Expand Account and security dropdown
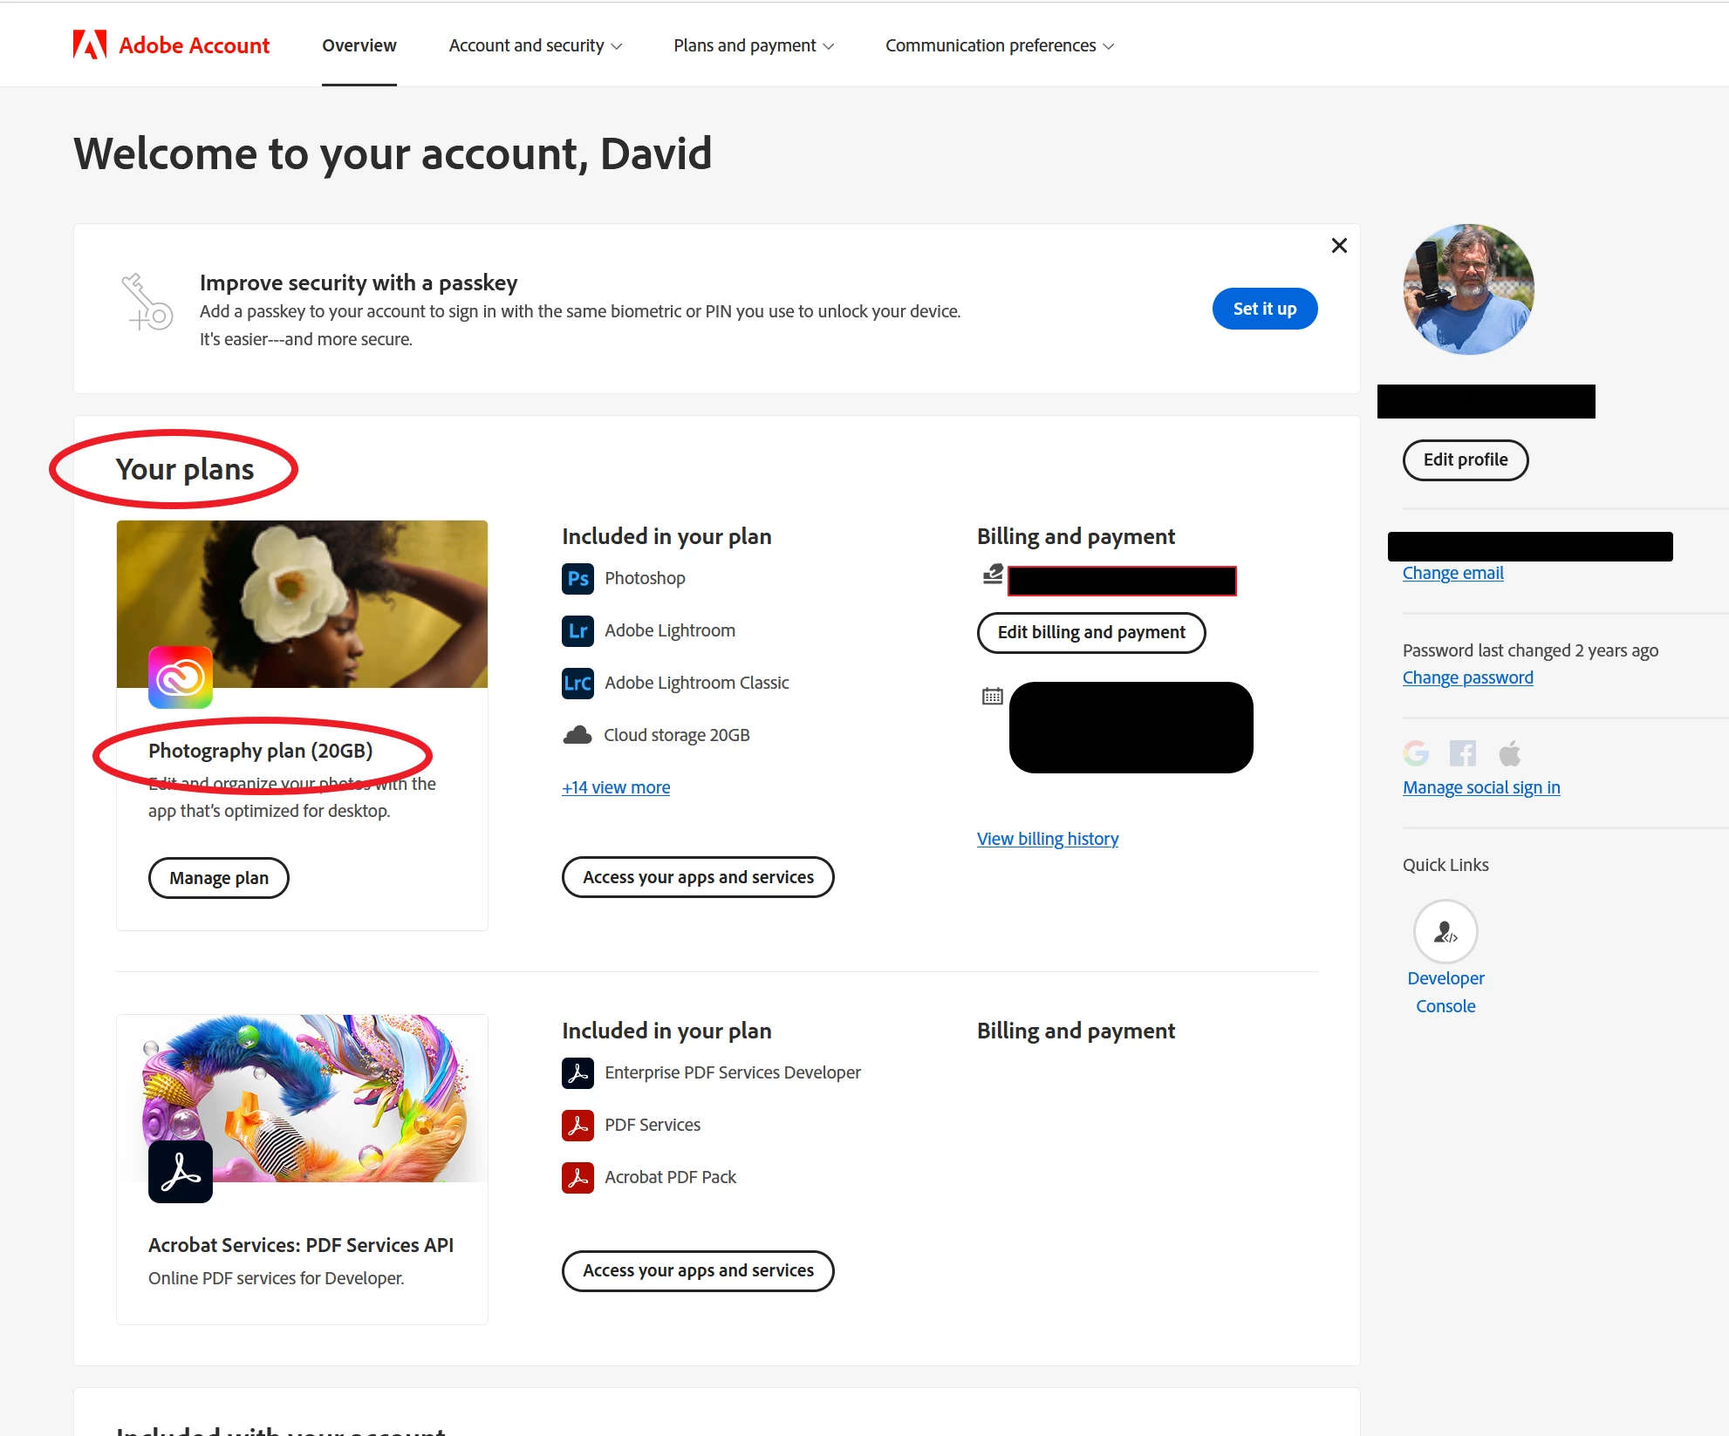This screenshot has width=1729, height=1436. coord(535,45)
